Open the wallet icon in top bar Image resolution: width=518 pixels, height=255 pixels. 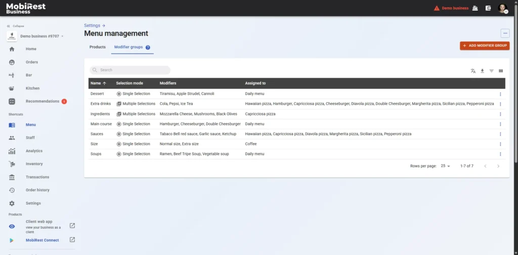488,8
